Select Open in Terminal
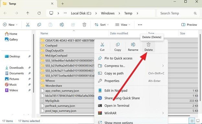Screen dimensions: 202x124 (131, 106)
